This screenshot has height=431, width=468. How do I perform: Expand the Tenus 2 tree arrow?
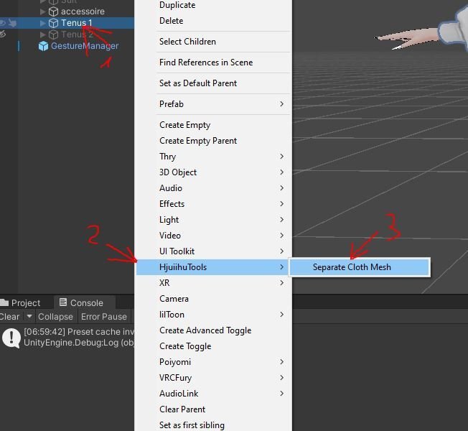(x=42, y=34)
